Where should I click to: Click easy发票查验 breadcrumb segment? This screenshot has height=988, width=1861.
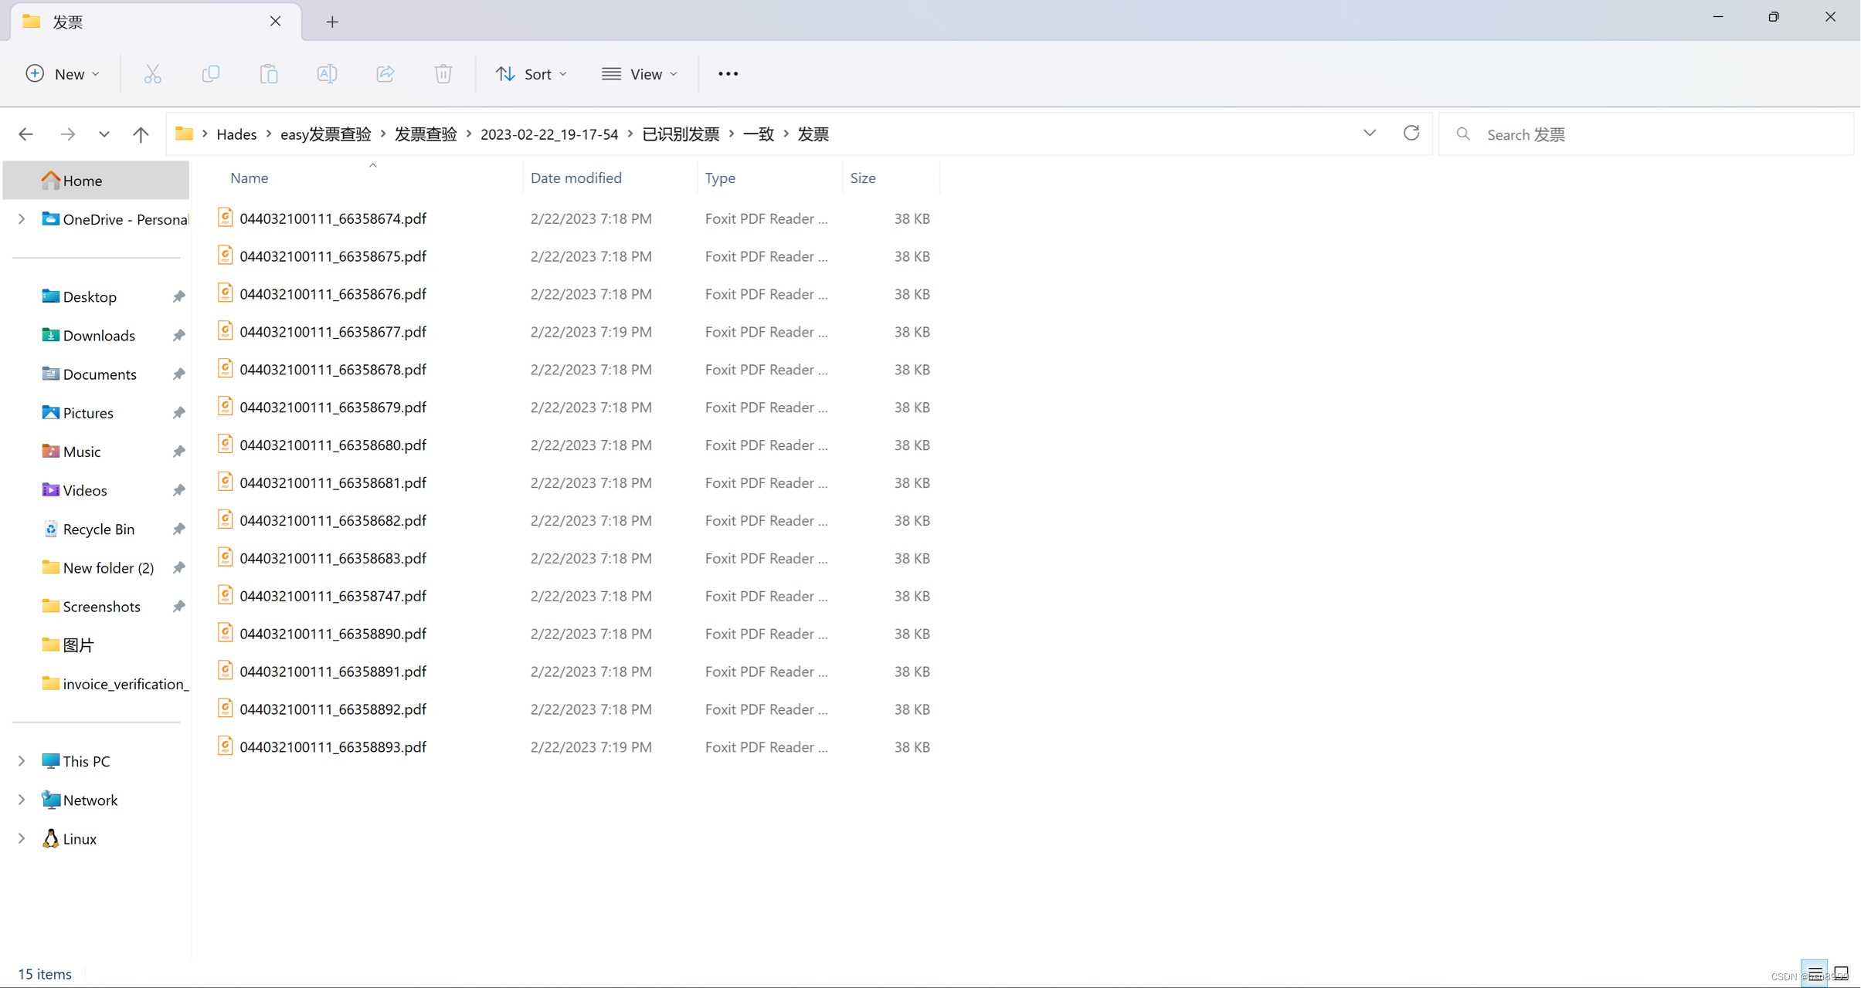pos(325,134)
